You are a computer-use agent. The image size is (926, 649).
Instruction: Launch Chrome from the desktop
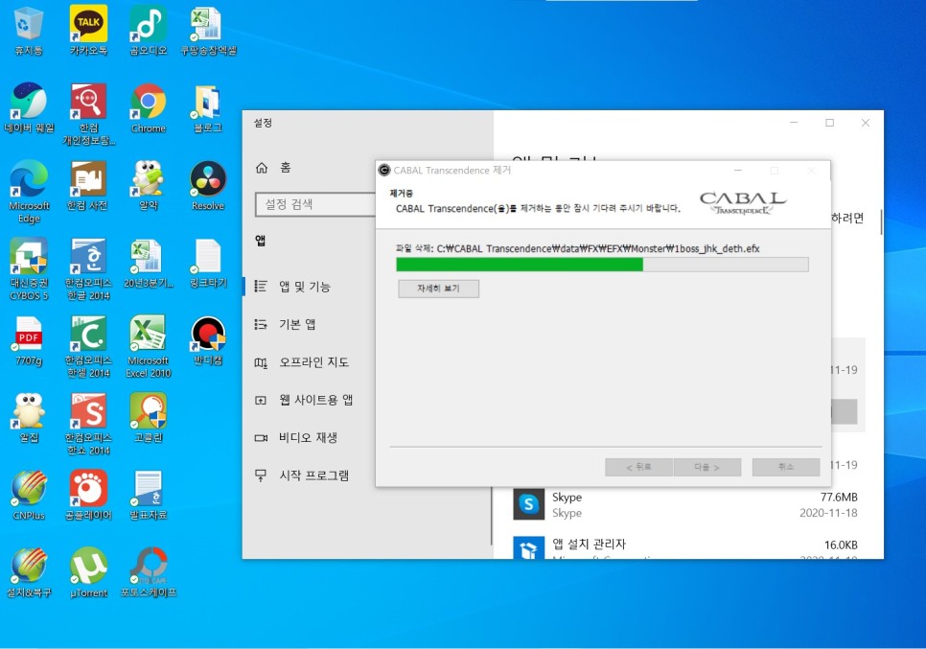tap(149, 108)
